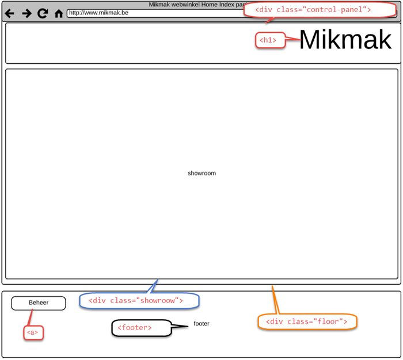The height and width of the screenshot is (360, 403).
Task: Click the showroom text in the center
Action: pos(201,173)
